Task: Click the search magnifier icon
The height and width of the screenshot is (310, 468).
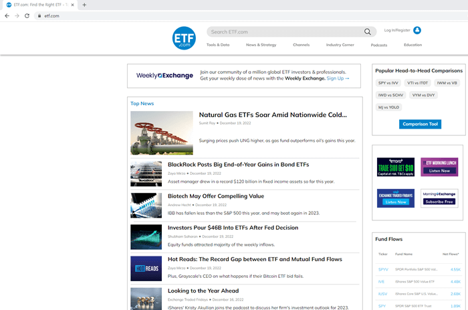Action: tap(368, 31)
